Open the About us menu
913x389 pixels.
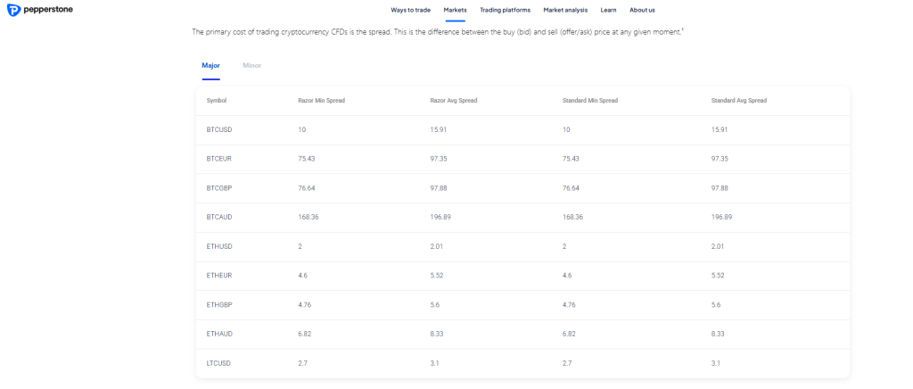pos(642,10)
